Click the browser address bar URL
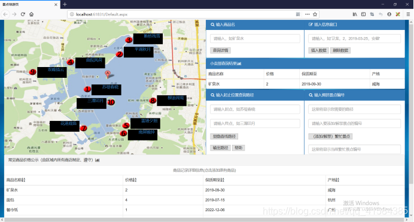 pos(102,14)
